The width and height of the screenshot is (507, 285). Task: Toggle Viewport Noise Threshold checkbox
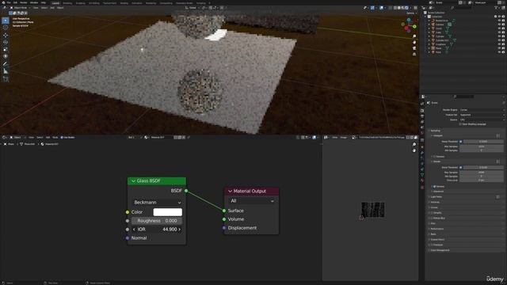point(461,142)
